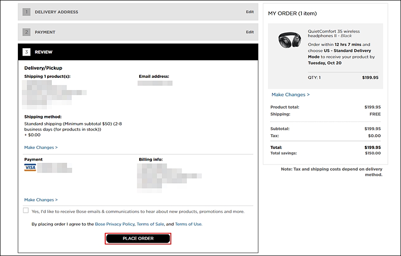Click the MY ORDER (1 item) heading

pyautogui.click(x=292, y=13)
